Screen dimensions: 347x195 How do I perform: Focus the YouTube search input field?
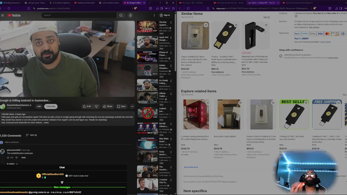click(79, 15)
